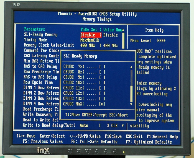
Task: Click the monitor right arrow button
Action: point(106,152)
